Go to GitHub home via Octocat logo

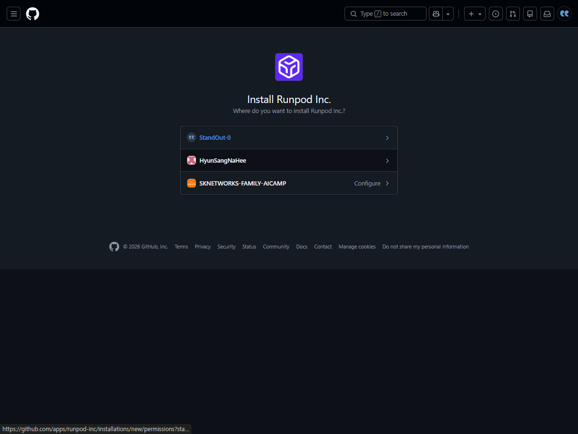[32, 14]
